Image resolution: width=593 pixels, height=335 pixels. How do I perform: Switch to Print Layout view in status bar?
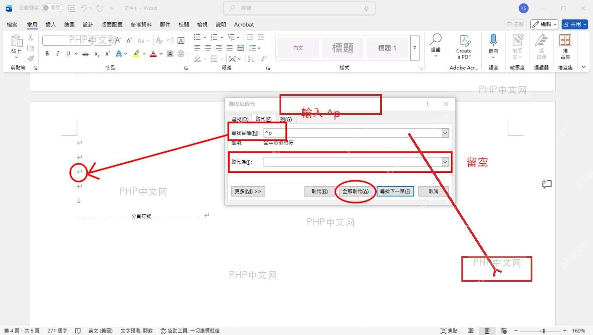487,331
